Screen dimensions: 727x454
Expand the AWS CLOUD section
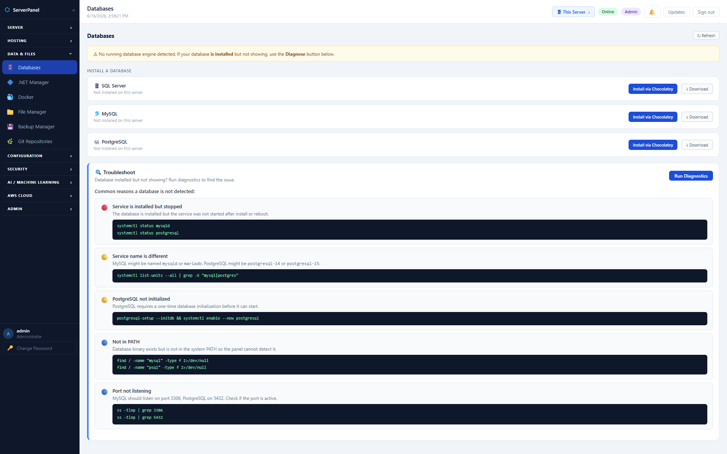coord(39,195)
